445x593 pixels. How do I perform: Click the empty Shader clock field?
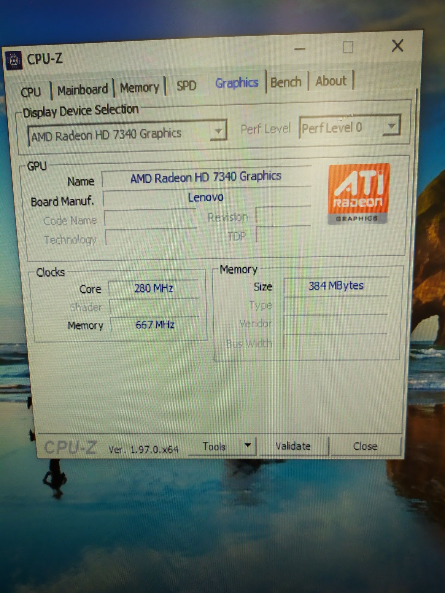pos(154,307)
